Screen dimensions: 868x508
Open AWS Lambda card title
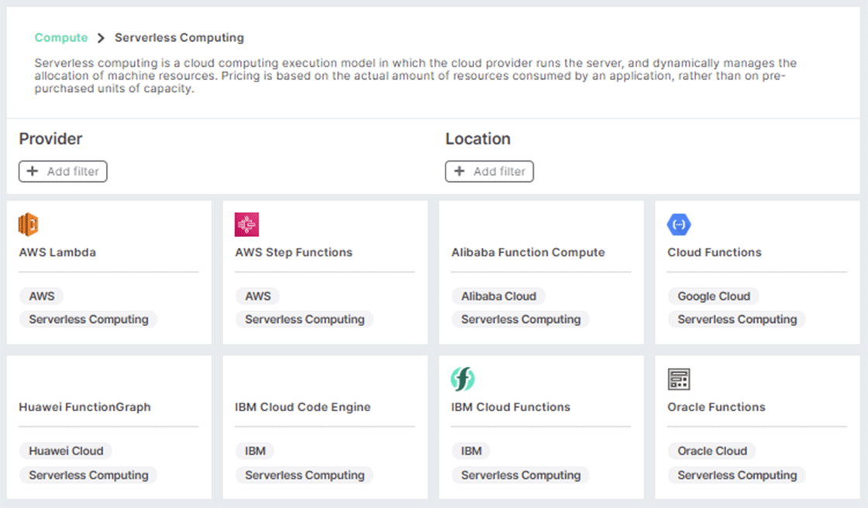pyautogui.click(x=57, y=252)
